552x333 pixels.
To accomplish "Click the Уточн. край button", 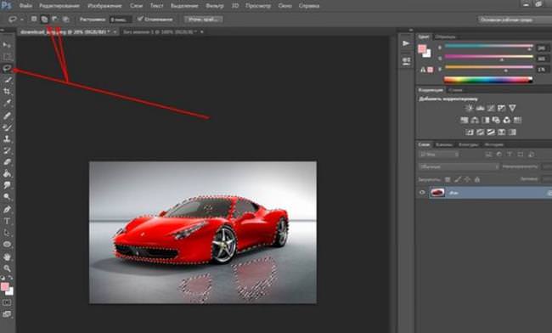I will coord(204,20).
